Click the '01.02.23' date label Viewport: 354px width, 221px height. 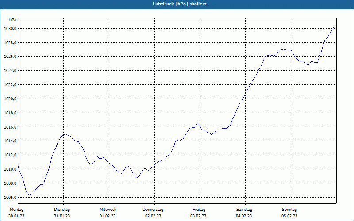(x=108, y=216)
